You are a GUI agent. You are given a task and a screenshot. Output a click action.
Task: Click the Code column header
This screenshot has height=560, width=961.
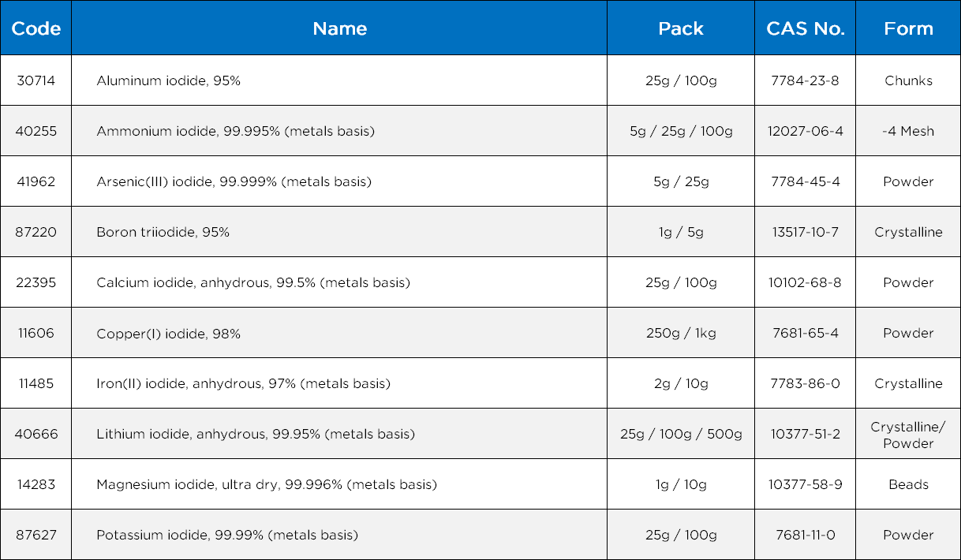point(36,28)
